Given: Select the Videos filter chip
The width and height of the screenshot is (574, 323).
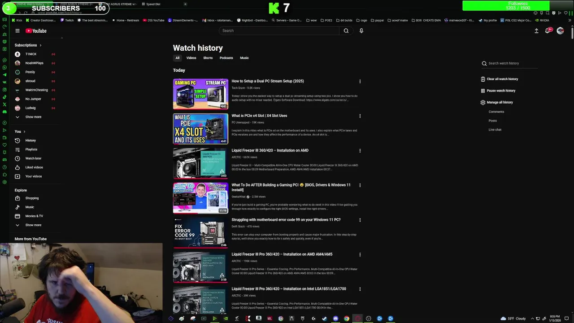Looking at the screenshot, I should 191,58.
